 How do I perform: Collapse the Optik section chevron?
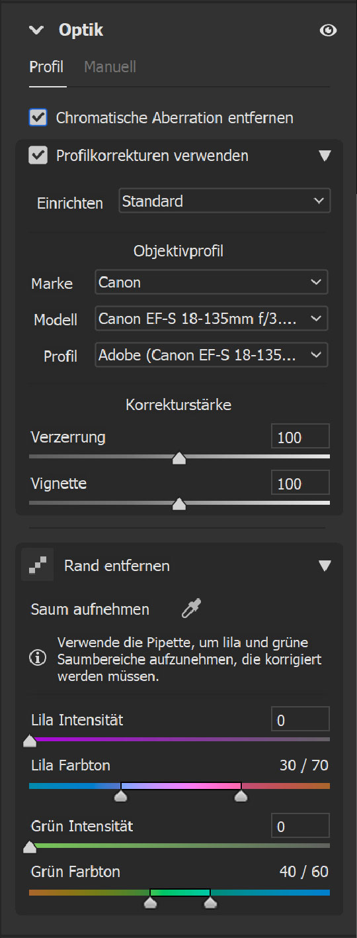click(37, 30)
